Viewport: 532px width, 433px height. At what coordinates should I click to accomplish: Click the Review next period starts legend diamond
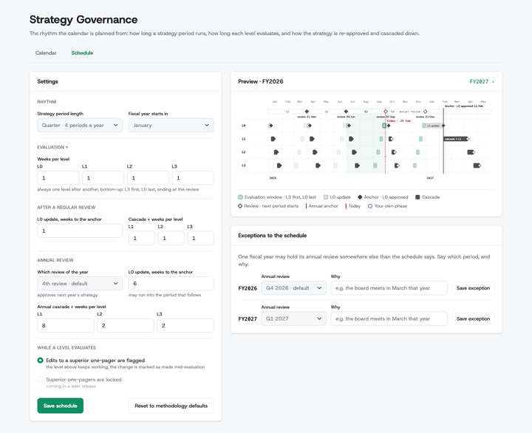pos(240,206)
